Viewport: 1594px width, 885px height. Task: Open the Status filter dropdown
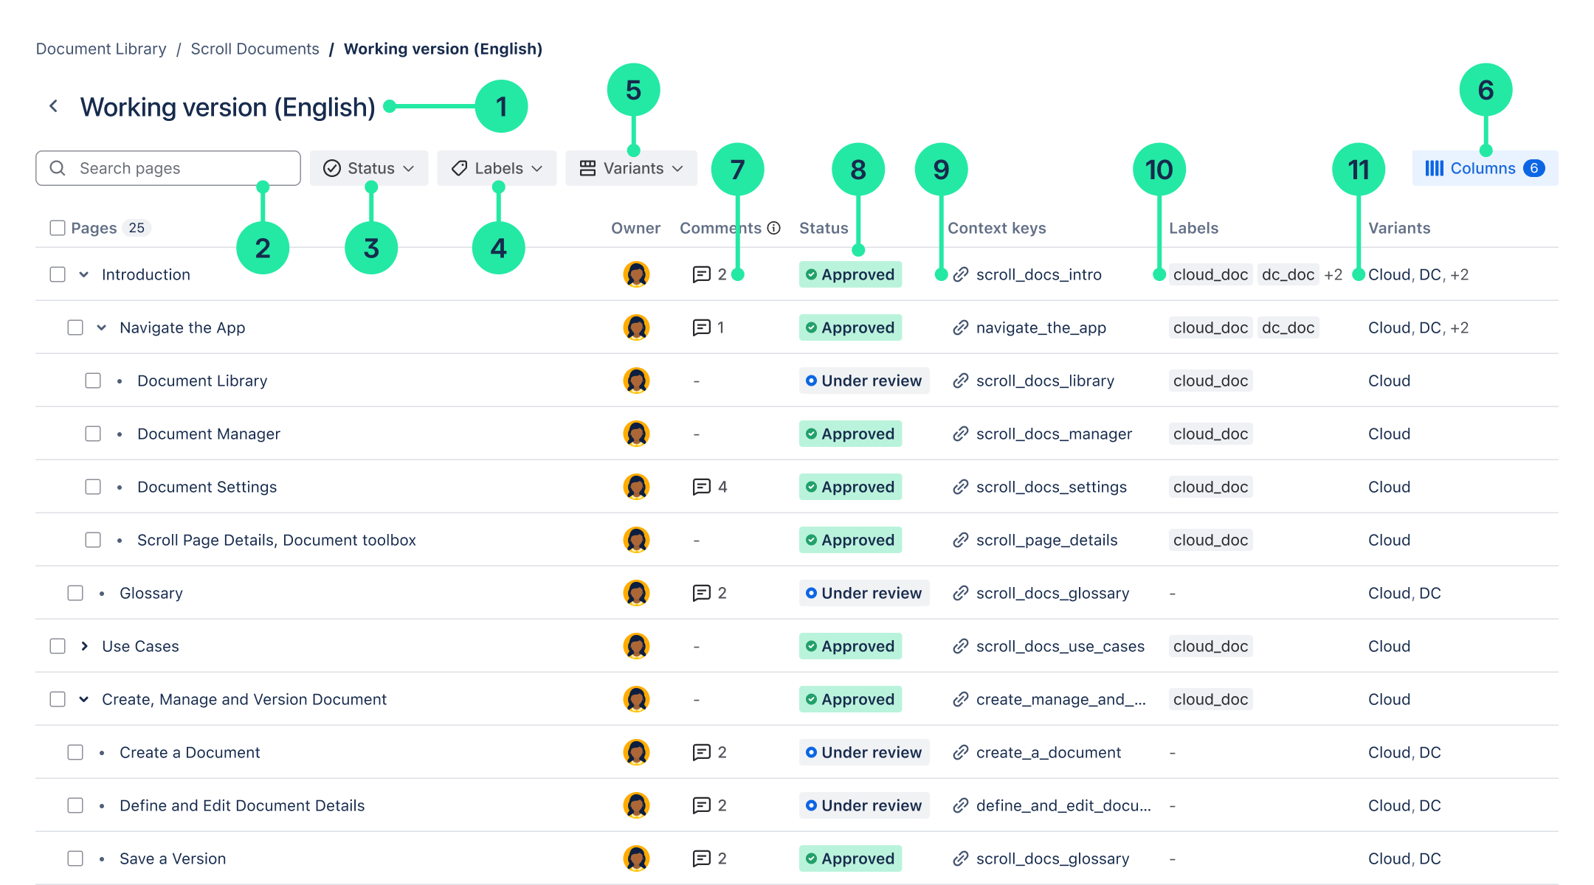[369, 168]
